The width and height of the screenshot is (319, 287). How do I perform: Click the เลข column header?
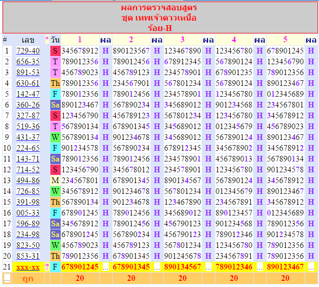(28, 40)
